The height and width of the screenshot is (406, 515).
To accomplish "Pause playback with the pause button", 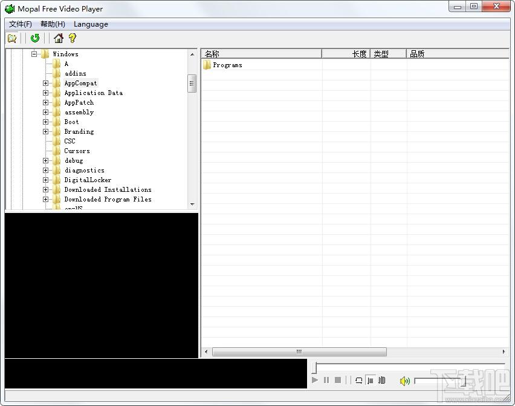I will click(326, 381).
